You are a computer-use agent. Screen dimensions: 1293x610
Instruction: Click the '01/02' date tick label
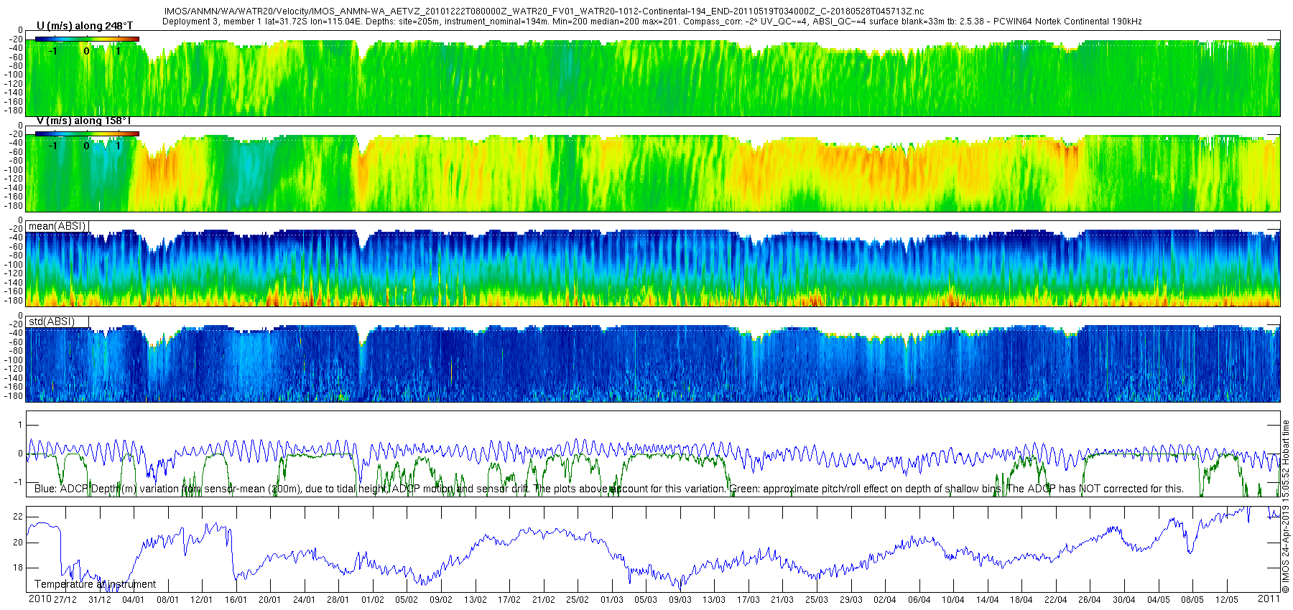pos(372,600)
